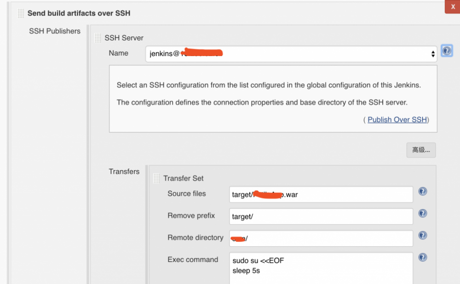Open help for Remove prefix
460x284 pixels.
pyautogui.click(x=422, y=213)
